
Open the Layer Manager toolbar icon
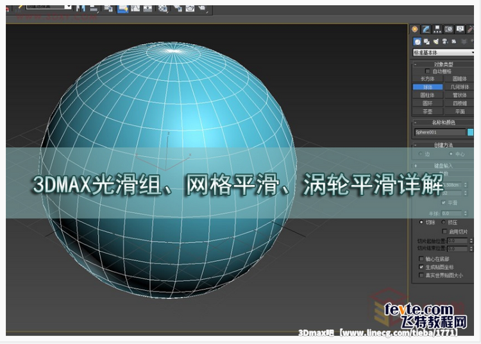108,8
